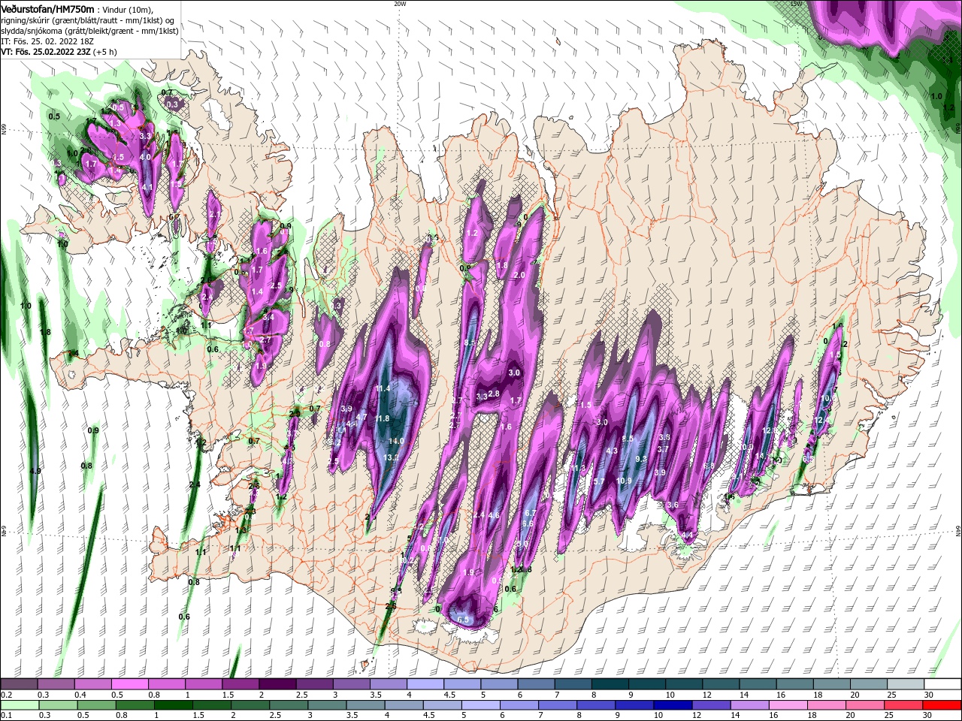Click the 8.5 precipitation value on the map
Screen dimensions: 962x721
(x=628, y=439)
